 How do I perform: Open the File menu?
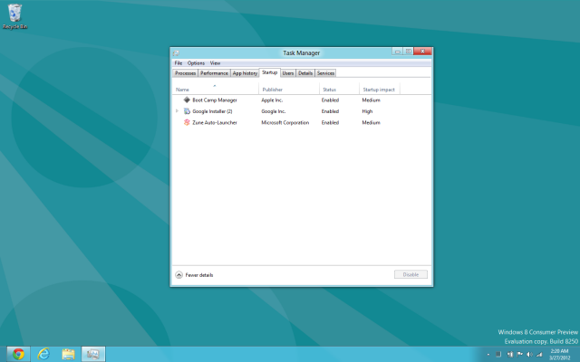coord(179,63)
